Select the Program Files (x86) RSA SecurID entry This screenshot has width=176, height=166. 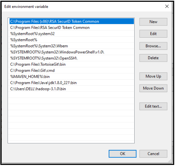click(72, 21)
